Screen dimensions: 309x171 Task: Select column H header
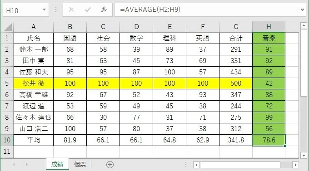click(269, 27)
